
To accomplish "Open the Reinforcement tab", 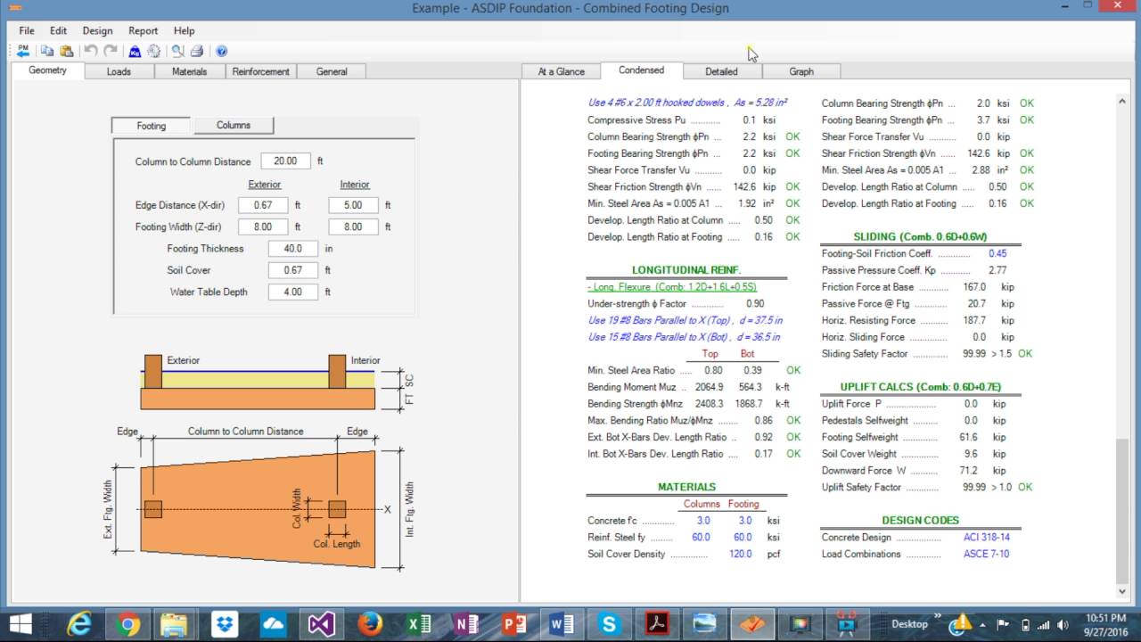I will (x=260, y=71).
